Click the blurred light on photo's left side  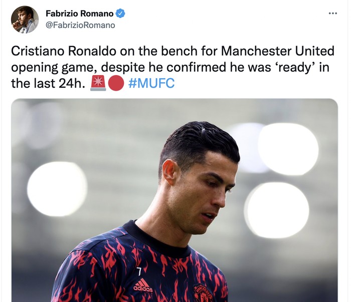point(57,189)
